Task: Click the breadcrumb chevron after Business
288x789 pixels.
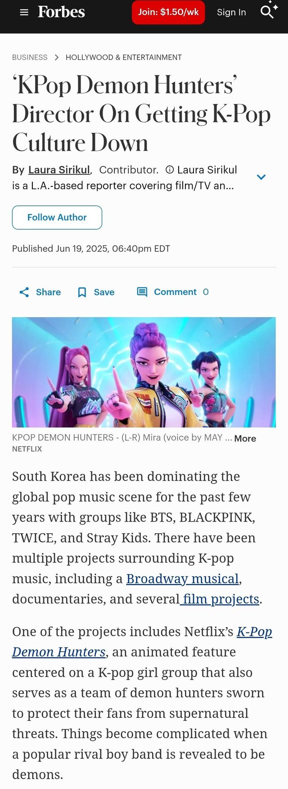Action: [57, 58]
